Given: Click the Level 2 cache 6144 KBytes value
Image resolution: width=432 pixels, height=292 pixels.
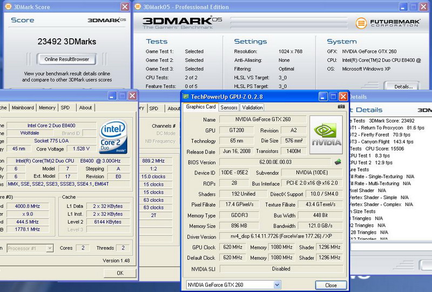Looking at the screenshot, I should point(107,222).
